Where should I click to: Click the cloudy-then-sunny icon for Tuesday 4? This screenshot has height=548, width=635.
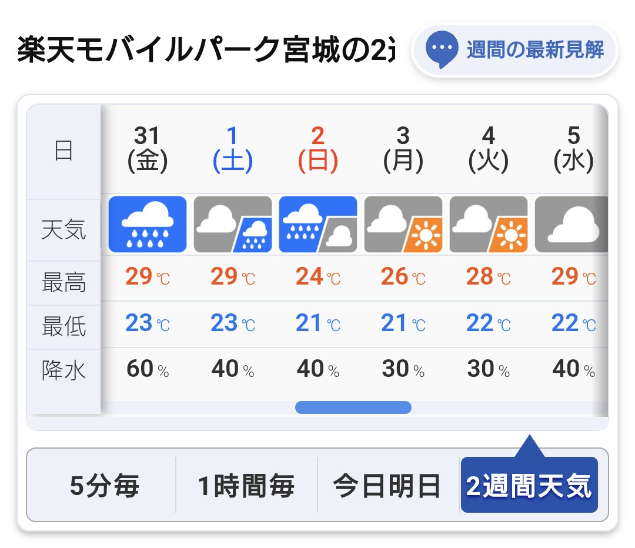489,225
